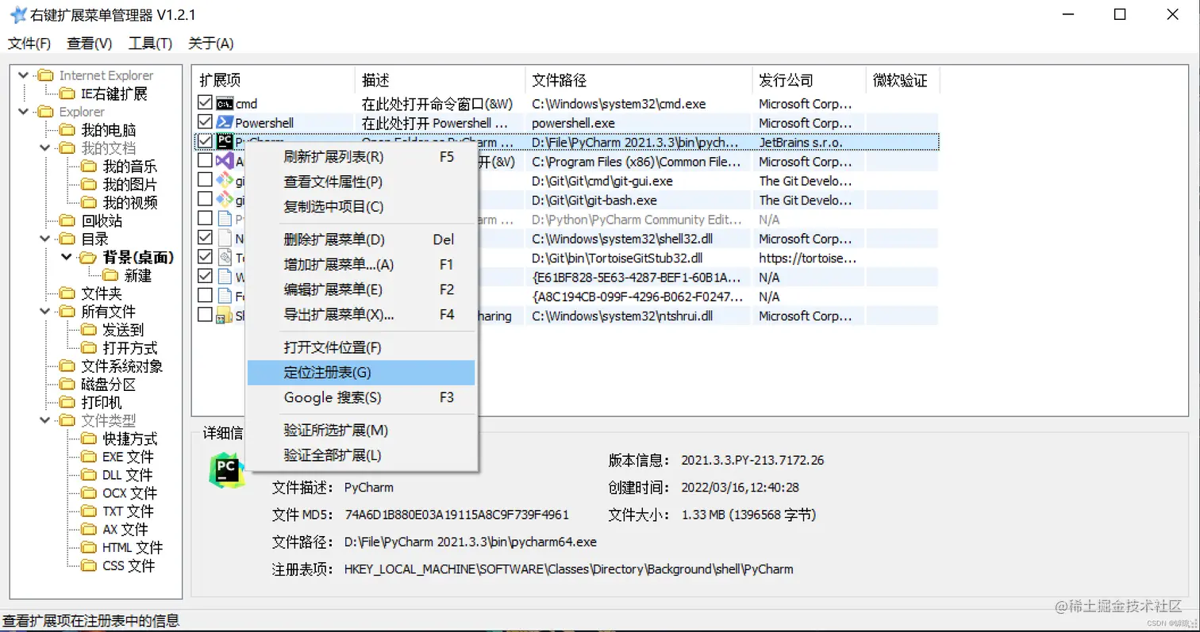Viewport: 1200px width, 632px height.
Task: Click the folder icon next to 新建
Action: (x=110, y=276)
